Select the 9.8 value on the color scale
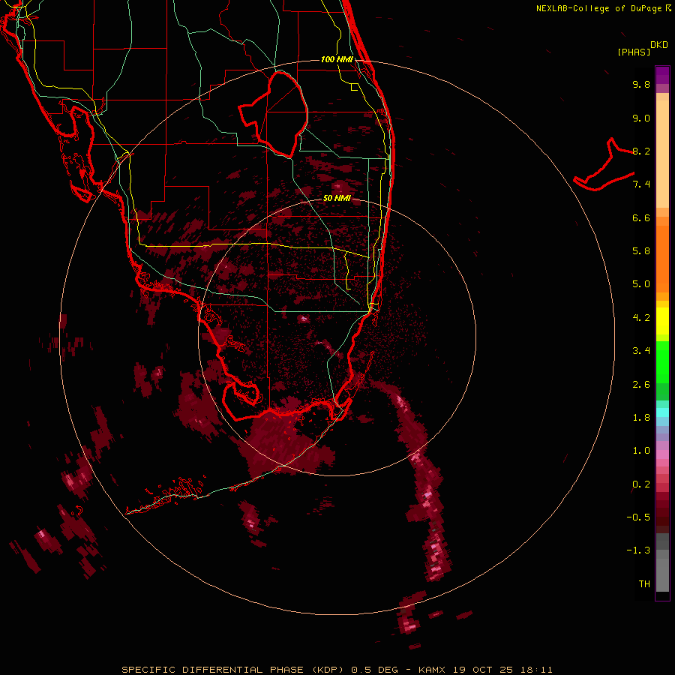The image size is (675, 675). (x=641, y=84)
